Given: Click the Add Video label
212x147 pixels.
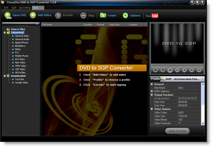Looking at the screenshot, I should (x=45, y=15).
